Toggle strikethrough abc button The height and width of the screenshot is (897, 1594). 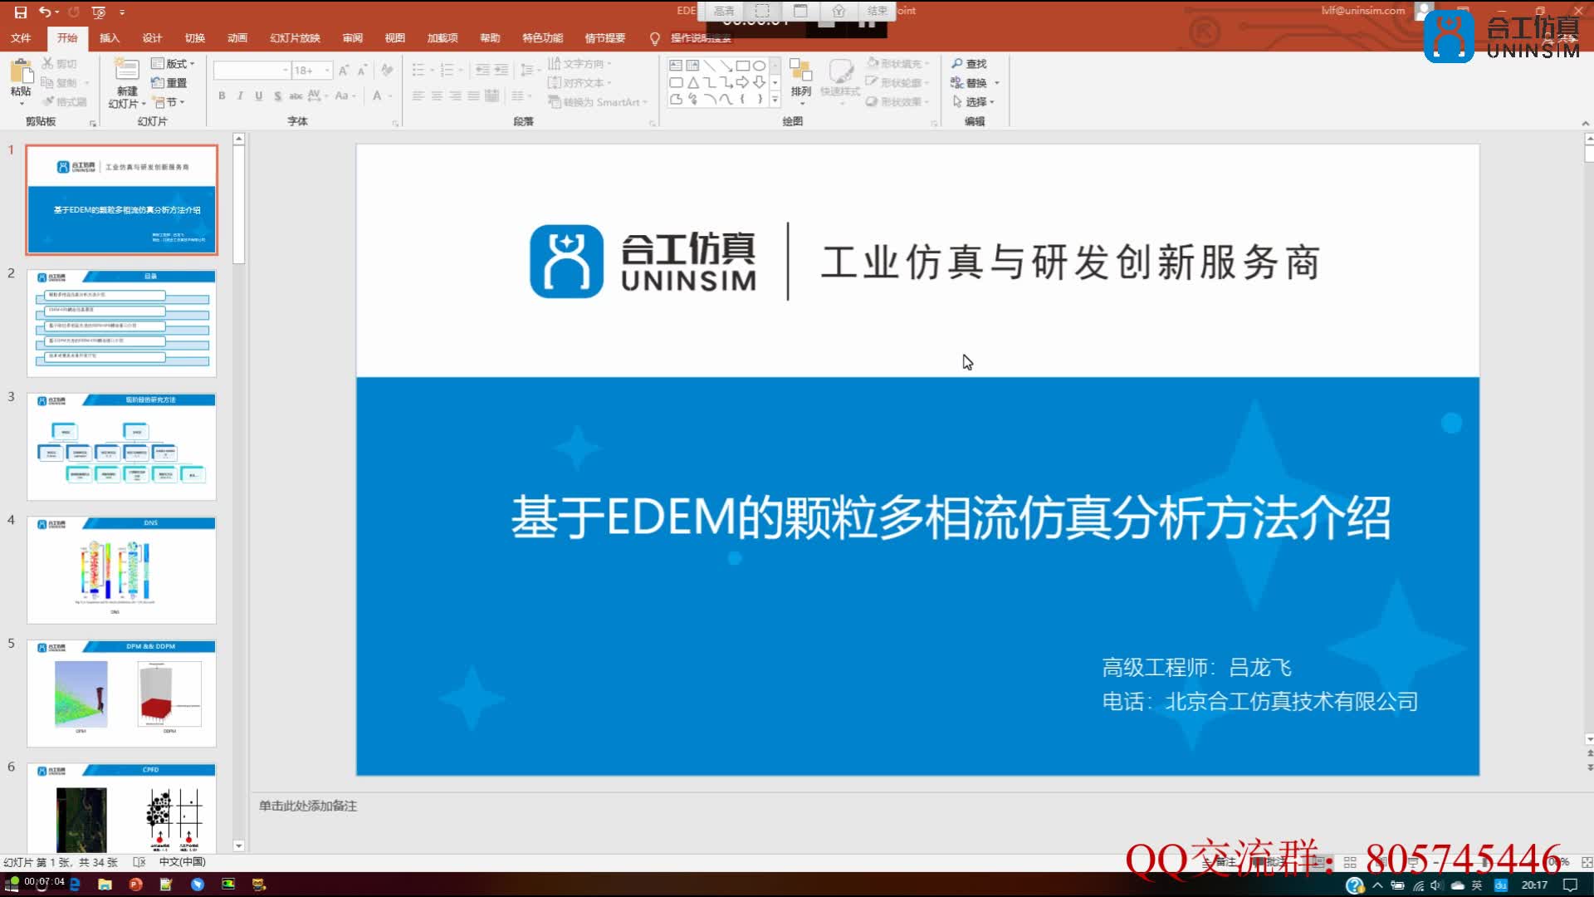click(x=296, y=96)
